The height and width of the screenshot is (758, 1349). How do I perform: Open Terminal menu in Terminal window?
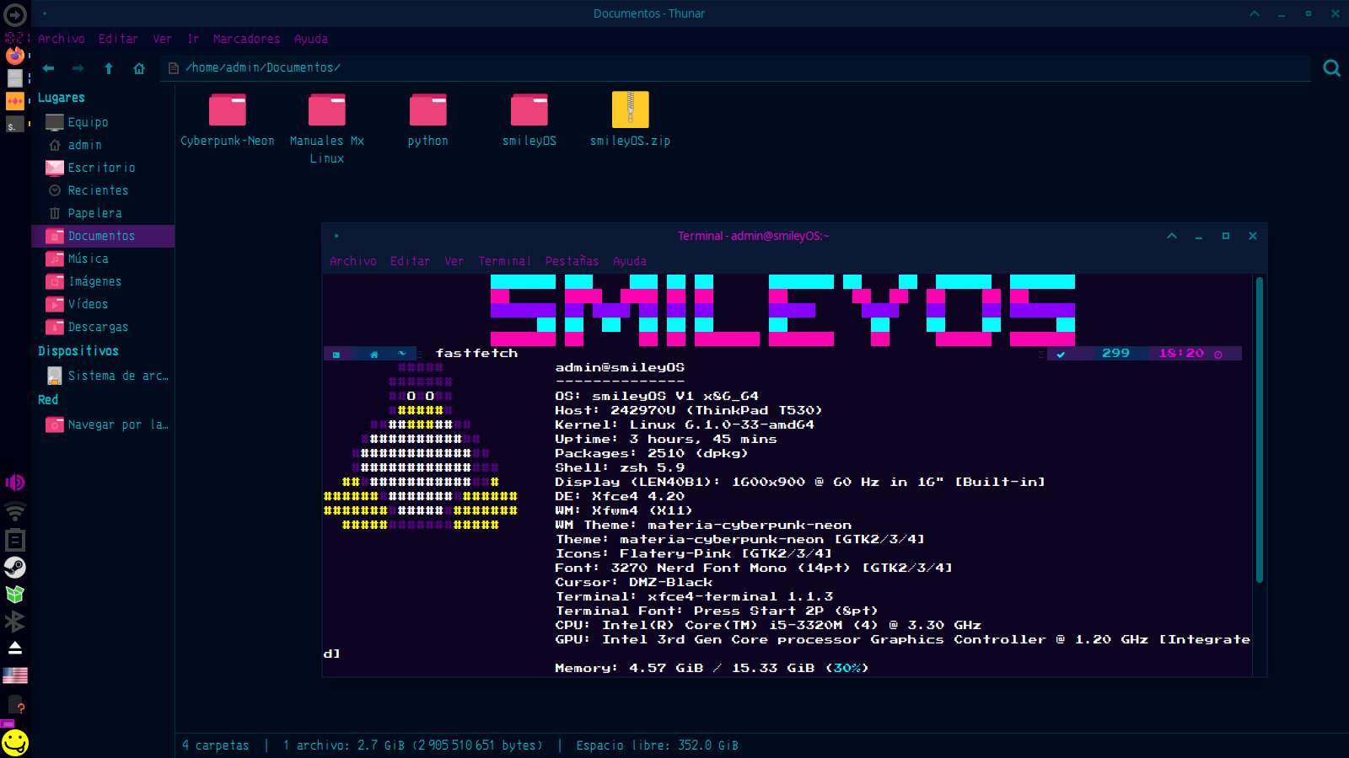pyautogui.click(x=504, y=261)
